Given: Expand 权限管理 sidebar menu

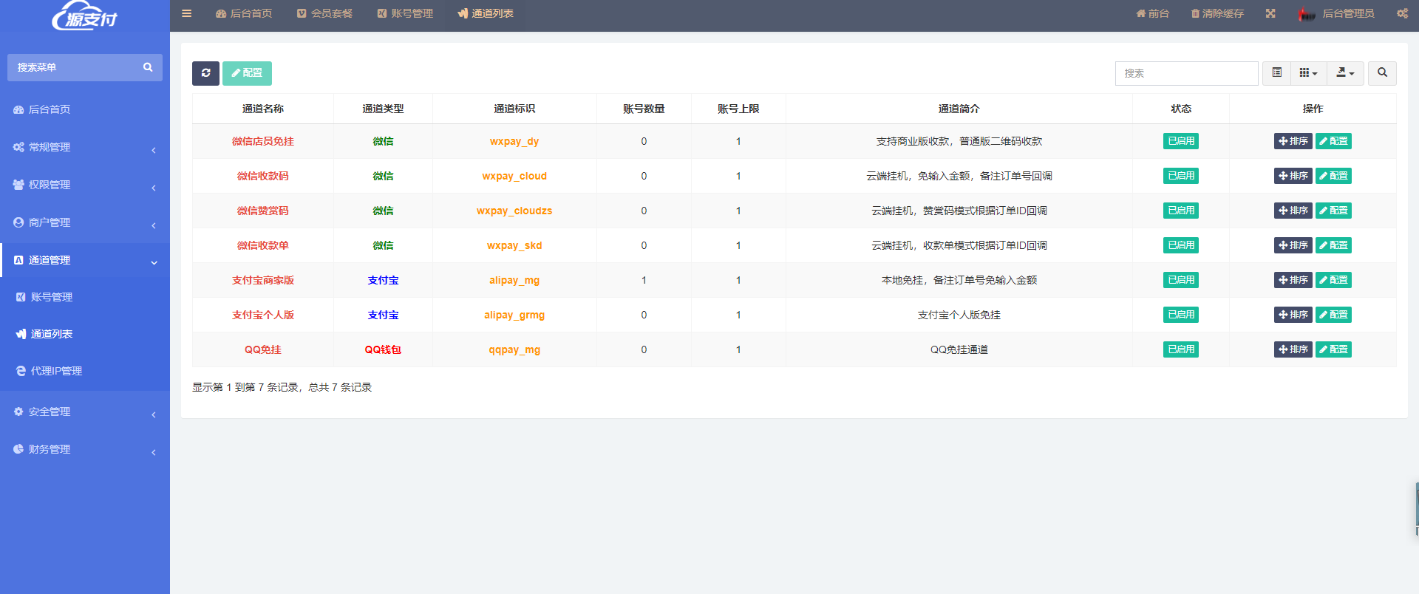Looking at the screenshot, I should click(x=85, y=185).
